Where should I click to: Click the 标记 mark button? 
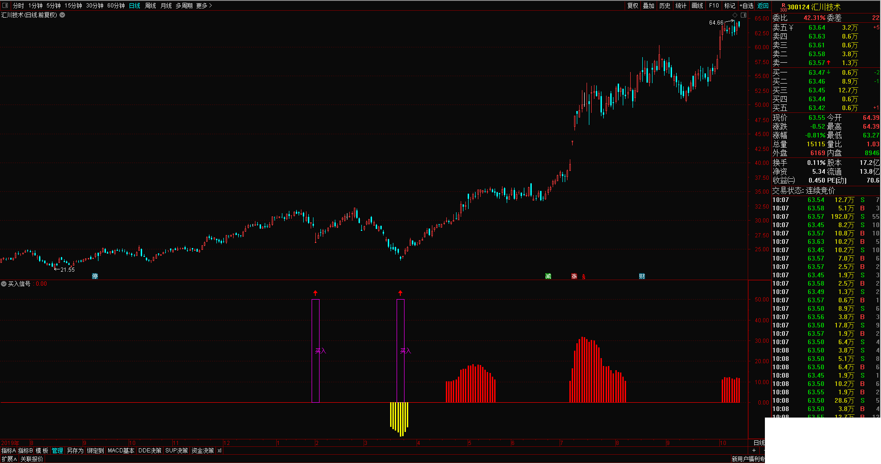[730, 6]
